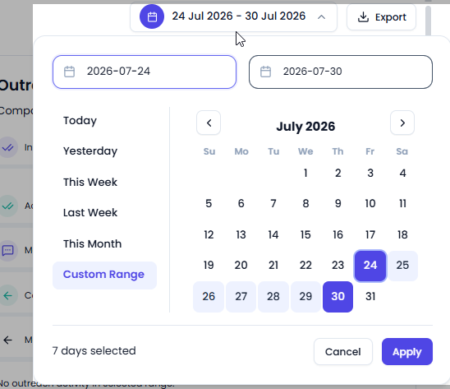450x389 pixels.
Task: Cancel the date range selection
Action: tap(343, 352)
